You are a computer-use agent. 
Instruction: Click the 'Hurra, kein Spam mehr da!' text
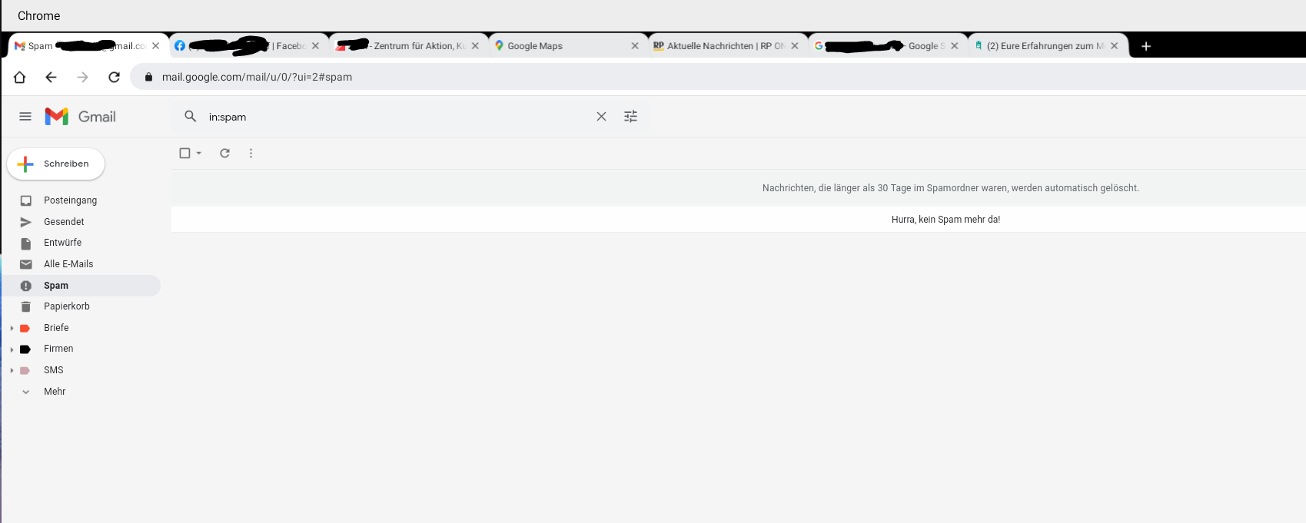tap(945, 220)
